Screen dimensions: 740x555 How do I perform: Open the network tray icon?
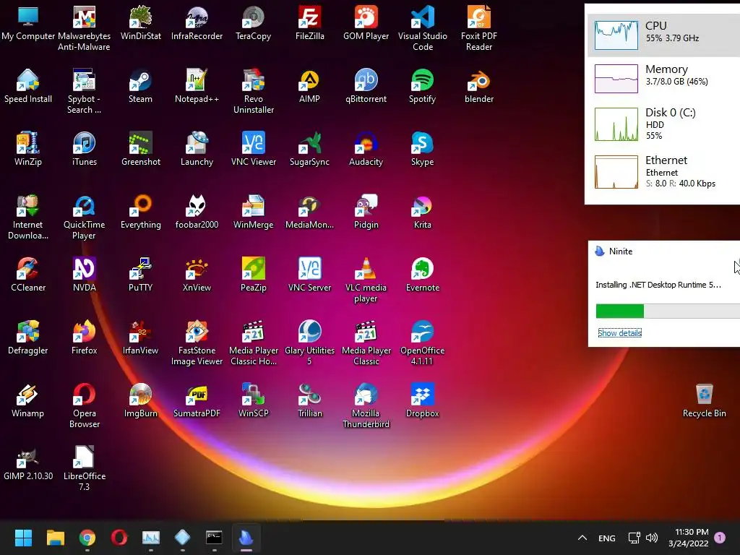[634, 538]
